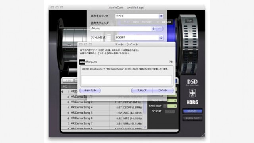The height and width of the screenshot is (143, 254).
Task: Click the @korg_inc account avatar
Action: coord(82,62)
